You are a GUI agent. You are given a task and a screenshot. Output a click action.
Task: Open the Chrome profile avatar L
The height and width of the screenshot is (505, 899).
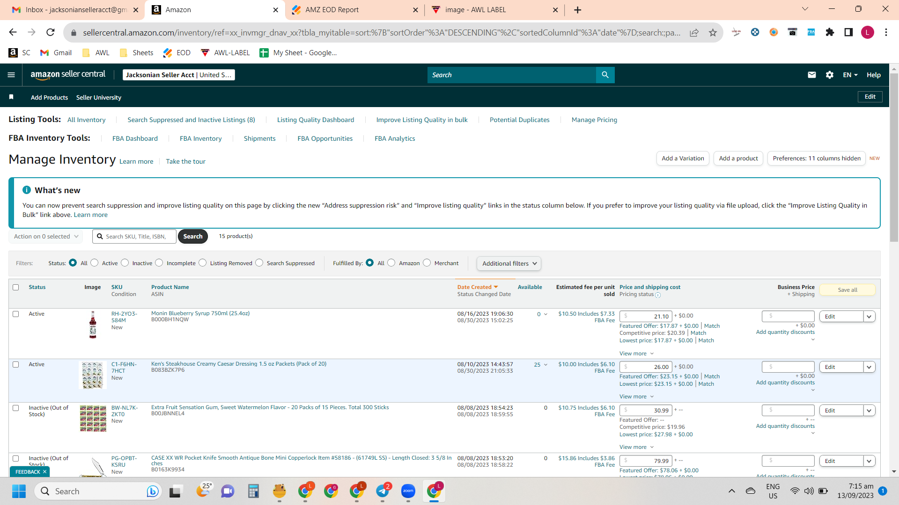coord(867,32)
